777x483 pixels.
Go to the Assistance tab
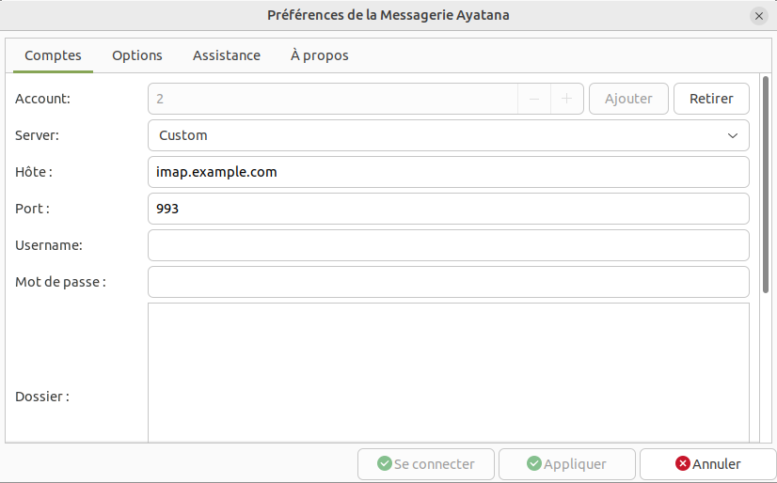[x=227, y=55]
